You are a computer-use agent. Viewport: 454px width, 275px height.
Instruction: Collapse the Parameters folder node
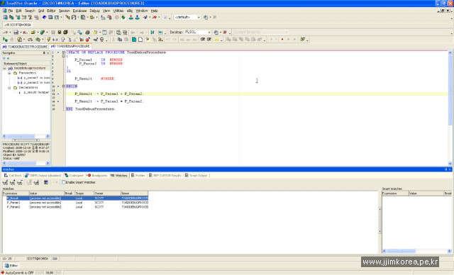(x=9, y=73)
